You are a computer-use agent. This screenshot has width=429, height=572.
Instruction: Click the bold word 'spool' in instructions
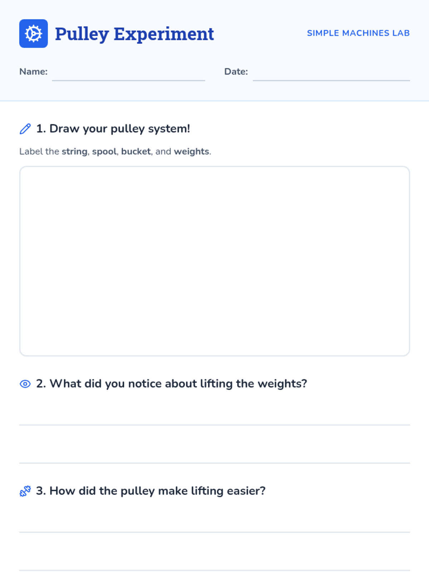point(104,152)
